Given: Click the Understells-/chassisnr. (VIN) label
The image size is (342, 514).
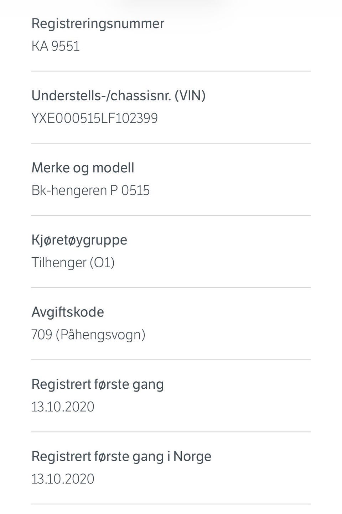Looking at the screenshot, I should pos(118,95).
